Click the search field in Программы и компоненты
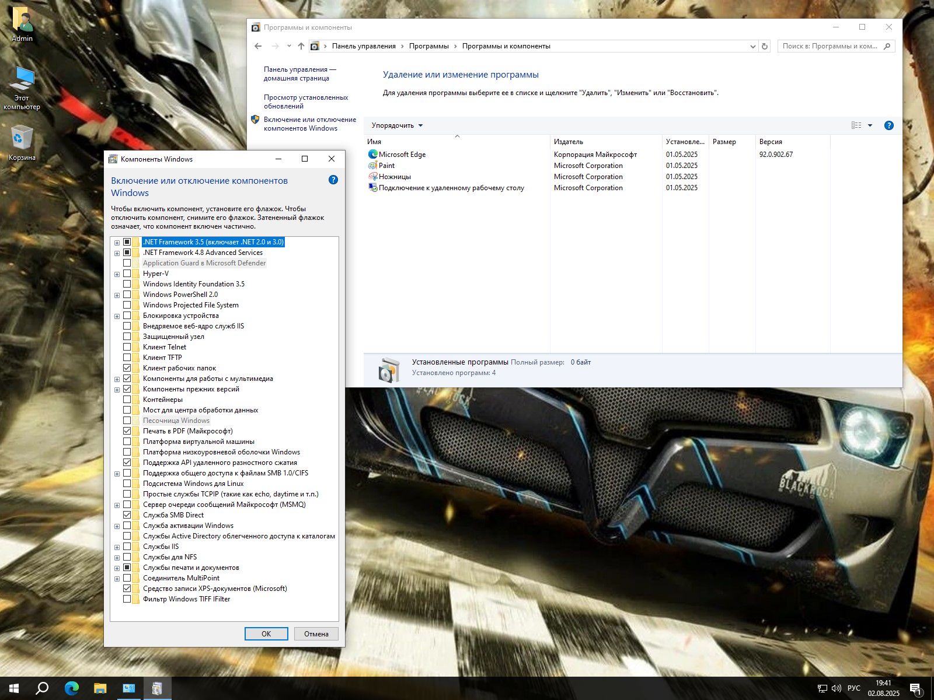The height and width of the screenshot is (700, 934). pyautogui.click(x=830, y=46)
